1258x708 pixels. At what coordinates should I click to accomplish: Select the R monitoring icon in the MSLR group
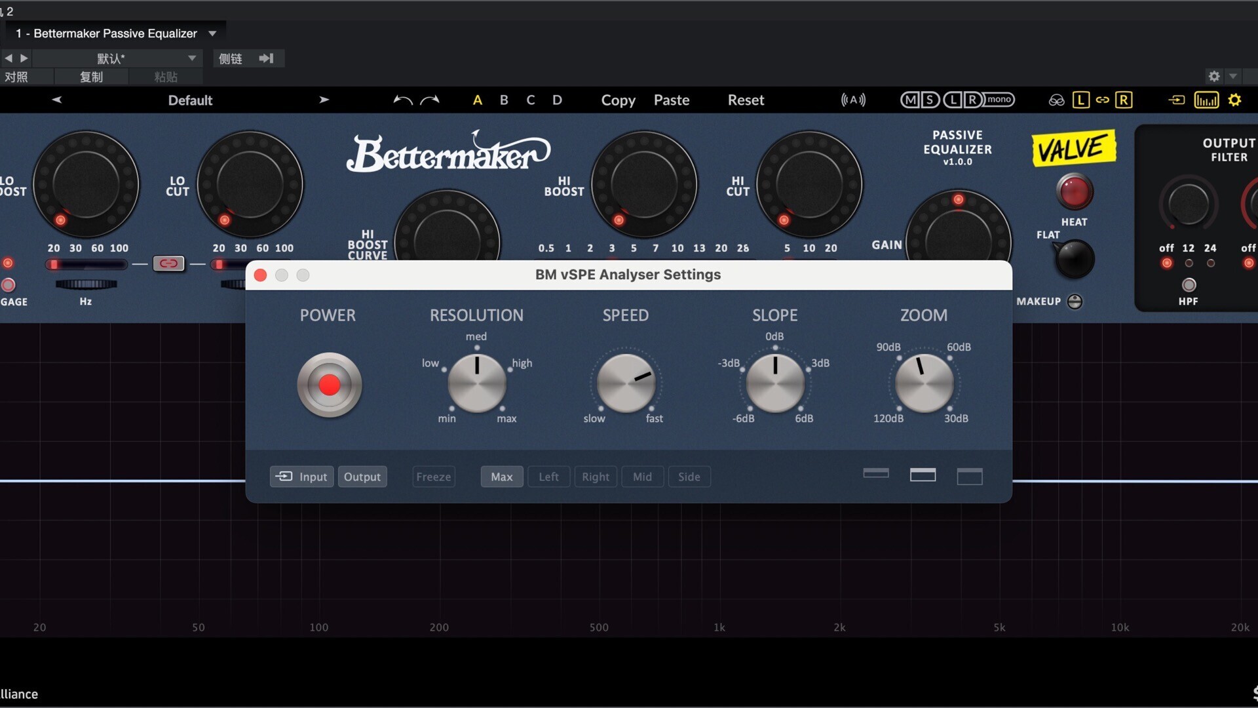(972, 100)
